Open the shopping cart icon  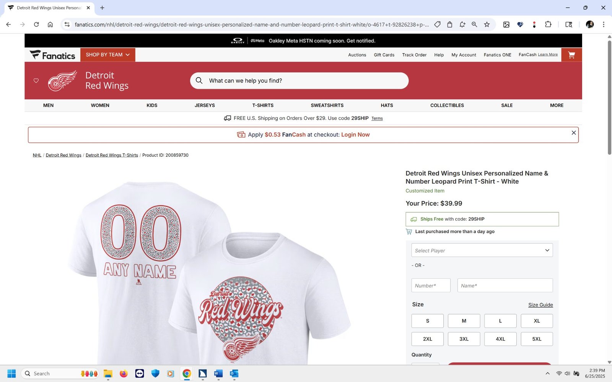571,55
